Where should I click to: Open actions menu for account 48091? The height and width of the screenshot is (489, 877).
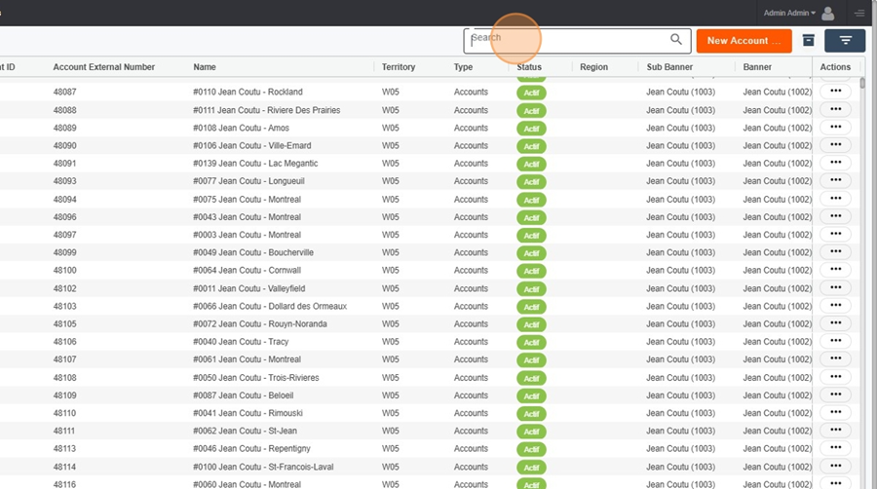pyautogui.click(x=836, y=163)
